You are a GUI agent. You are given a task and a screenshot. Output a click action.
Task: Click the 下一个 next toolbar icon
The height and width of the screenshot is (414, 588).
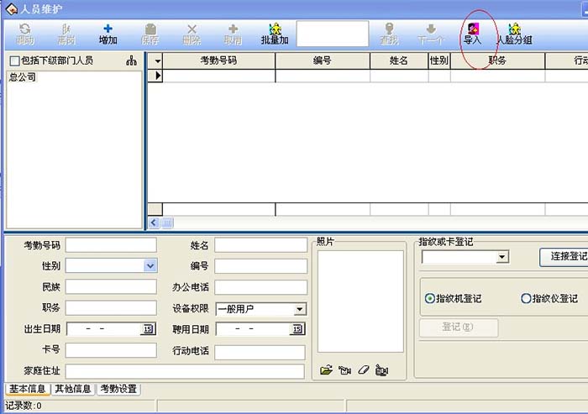click(431, 34)
